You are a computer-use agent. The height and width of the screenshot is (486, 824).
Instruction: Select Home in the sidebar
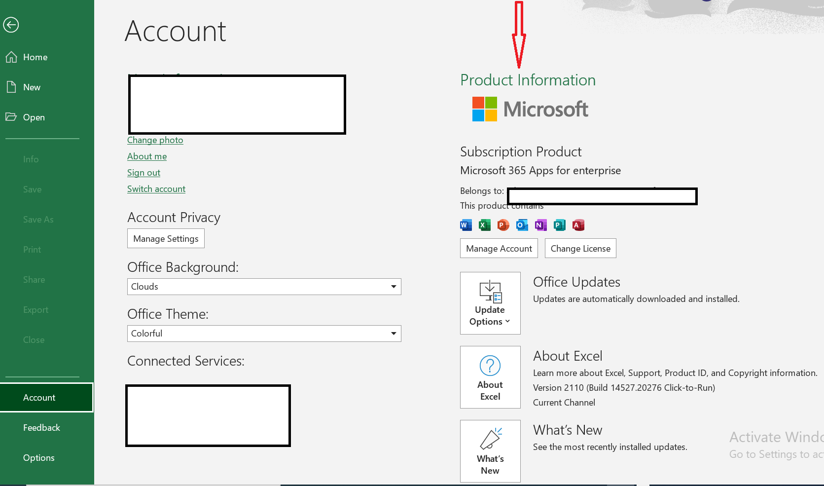click(47, 57)
